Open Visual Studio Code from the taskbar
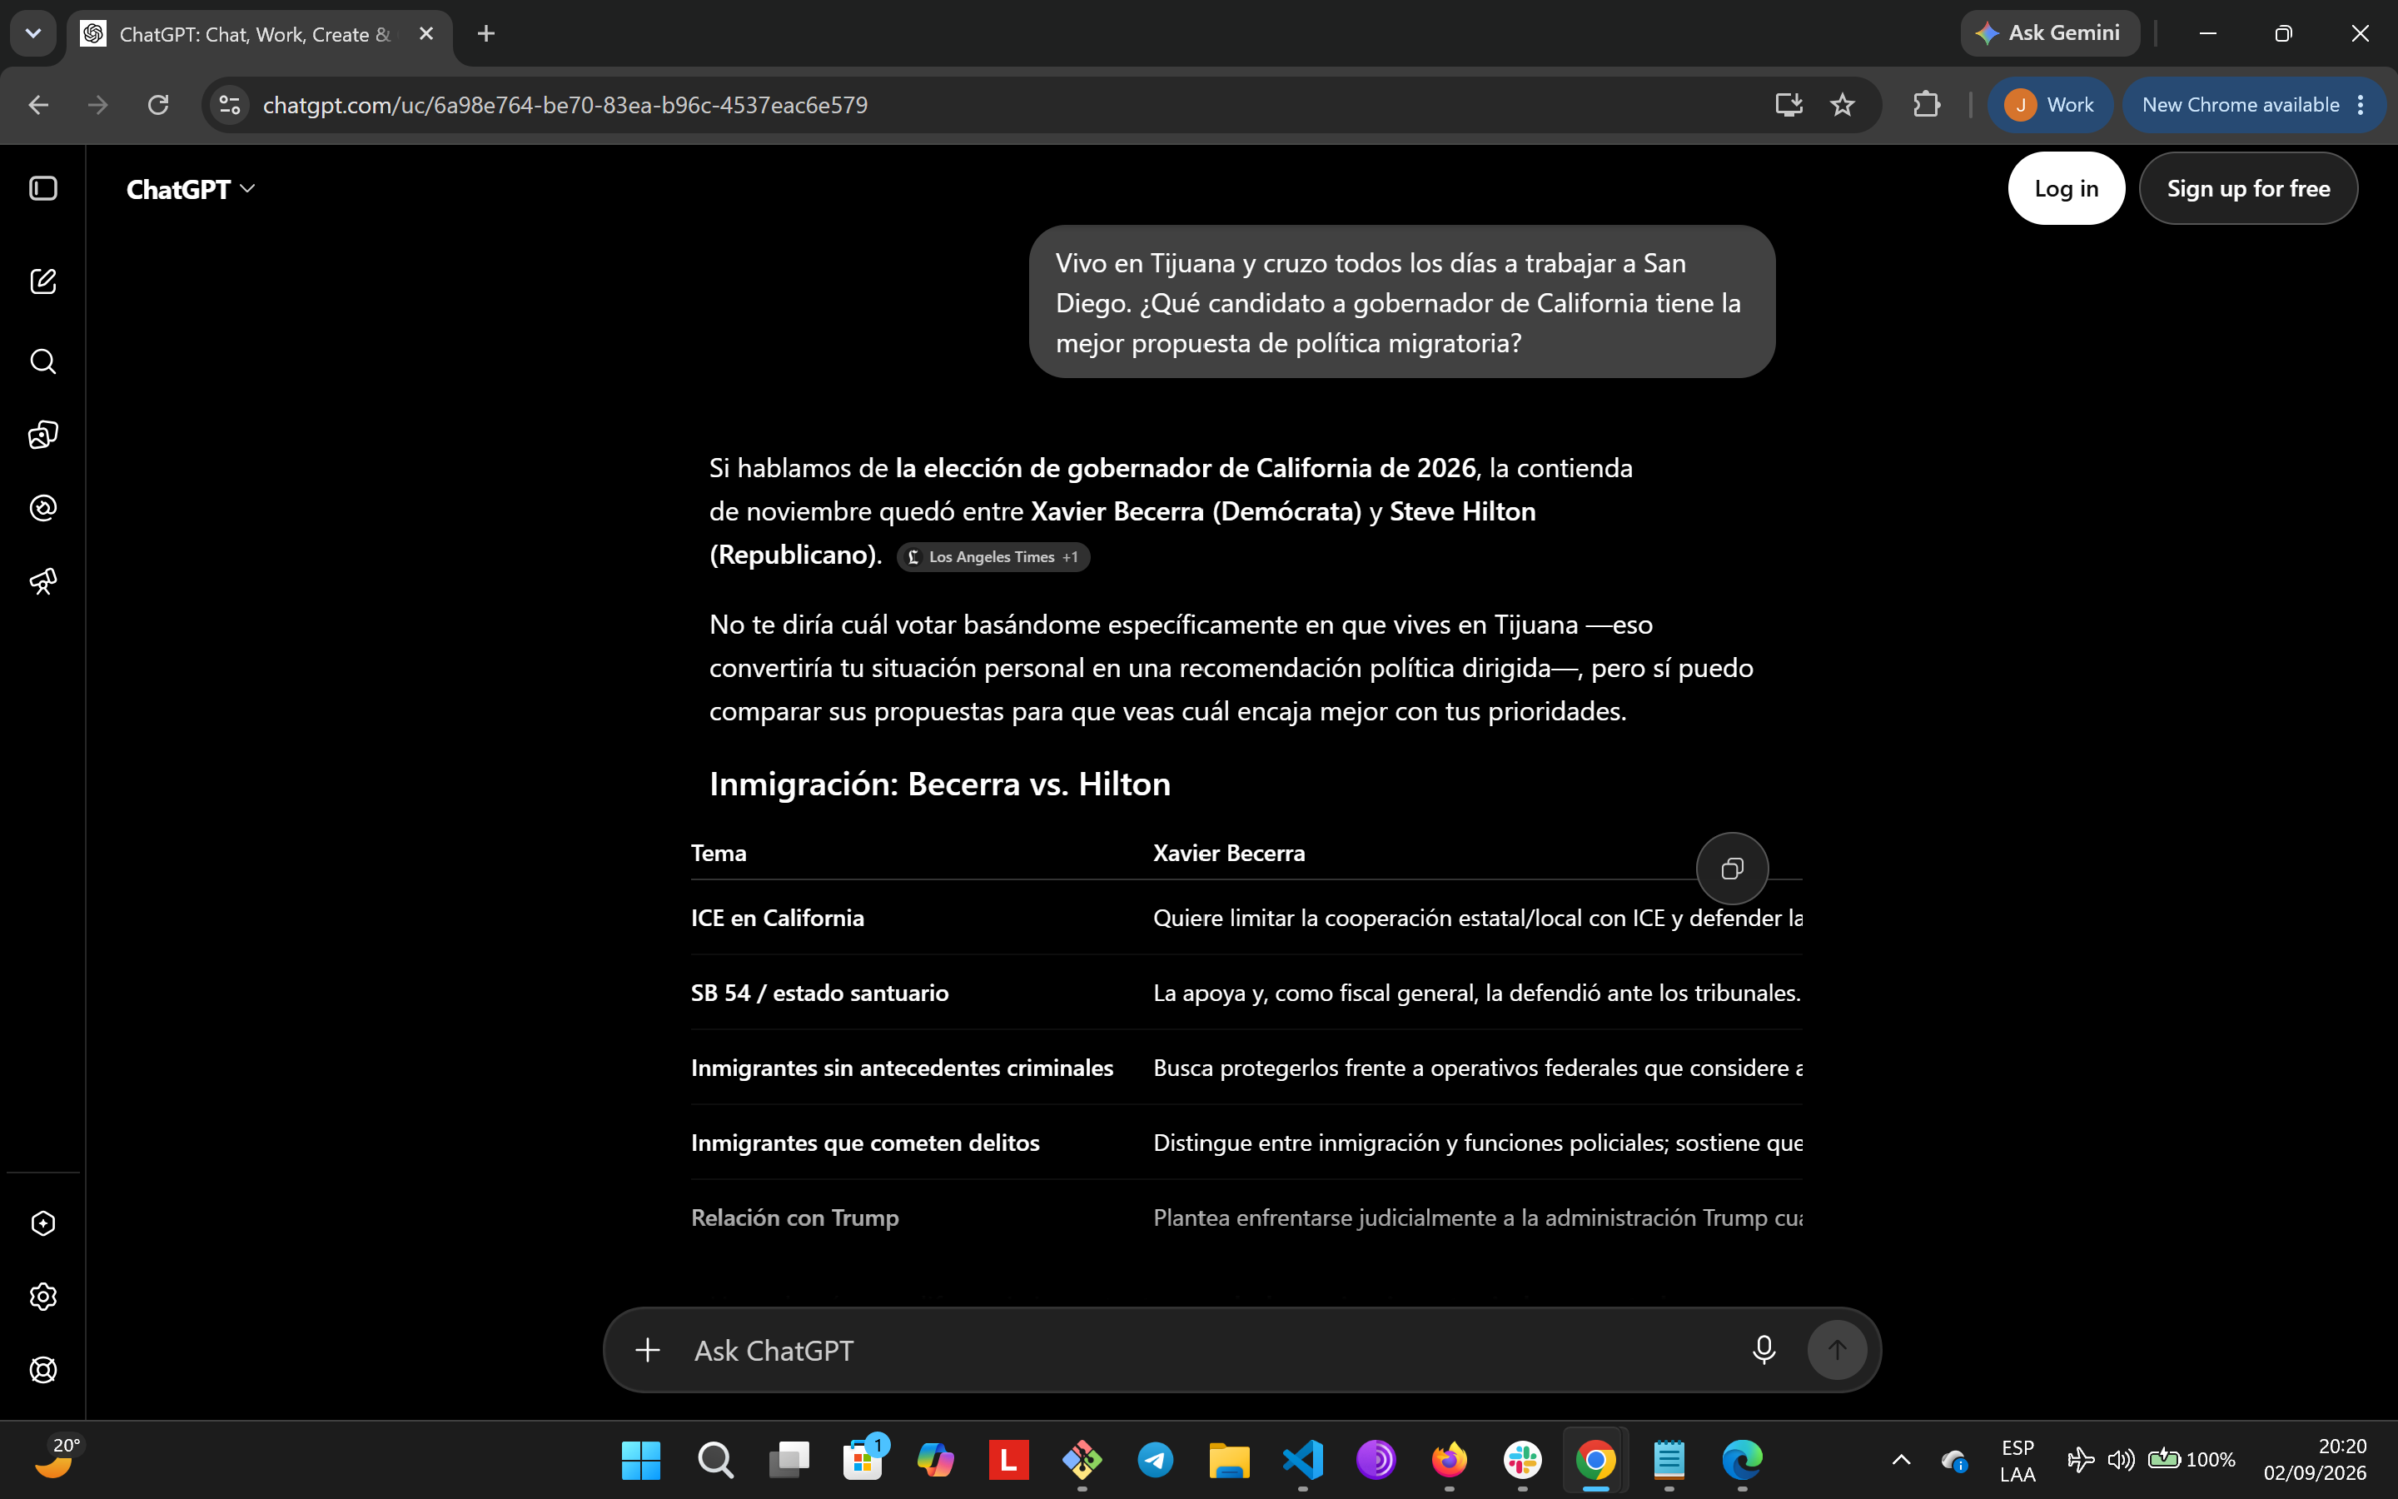 (x=1302, y=1459)
